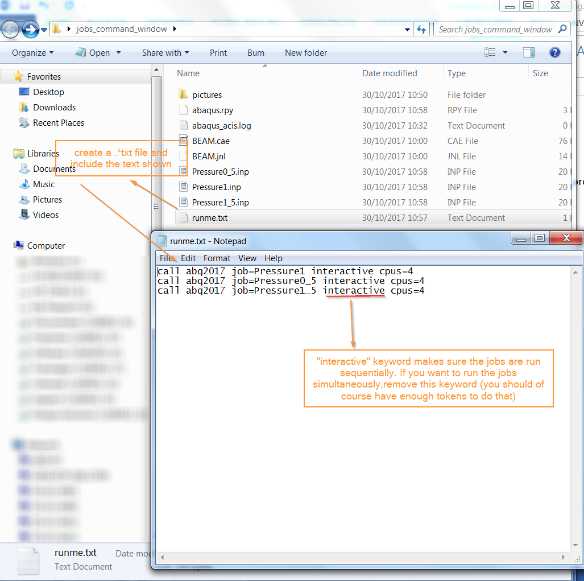Click the New folder button
Screen dimensions: 584x581
click(305, 52)
